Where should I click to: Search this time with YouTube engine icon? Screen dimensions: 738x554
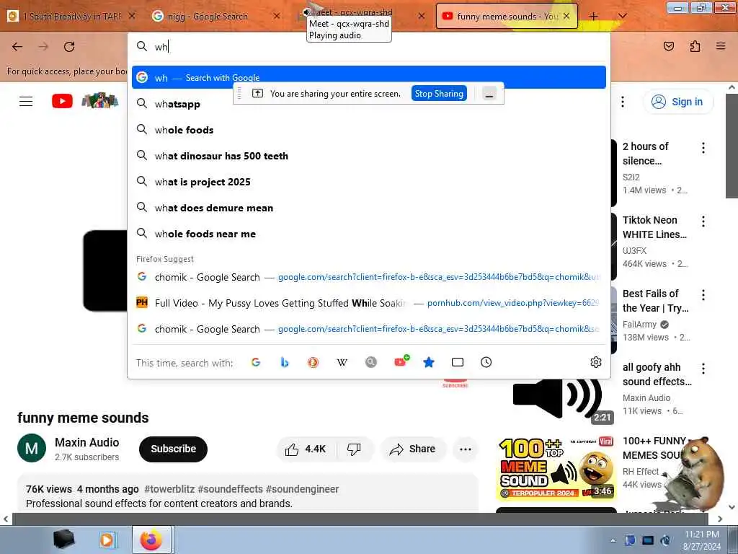coord(401,361)
